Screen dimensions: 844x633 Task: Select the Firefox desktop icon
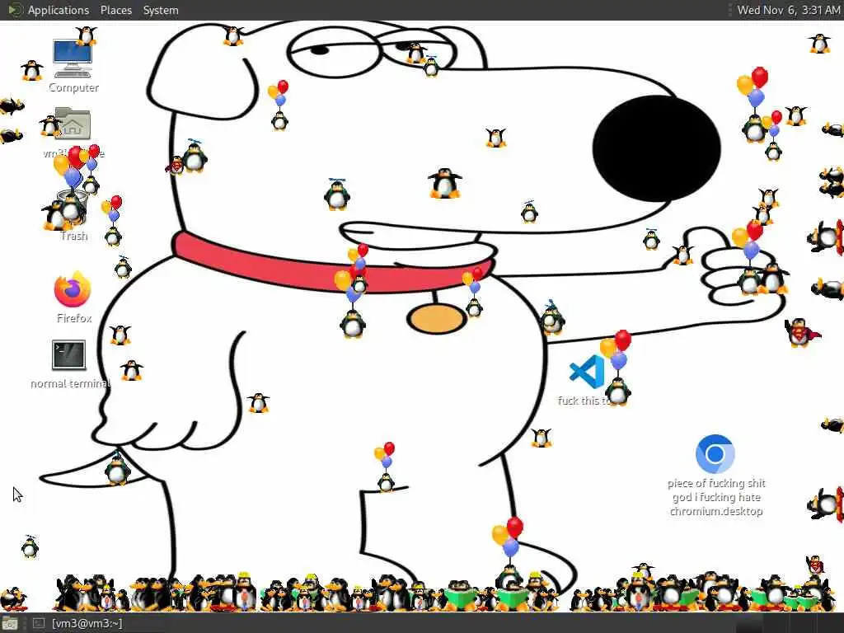coord(73,289)
